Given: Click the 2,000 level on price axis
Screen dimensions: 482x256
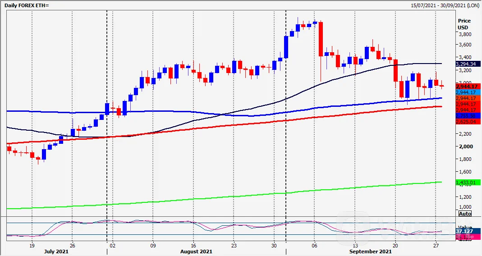Looking at the screenshot, I should tap(464, 146).
